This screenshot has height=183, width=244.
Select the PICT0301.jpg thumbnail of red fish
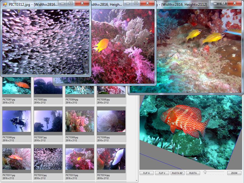tap(17, 86)
